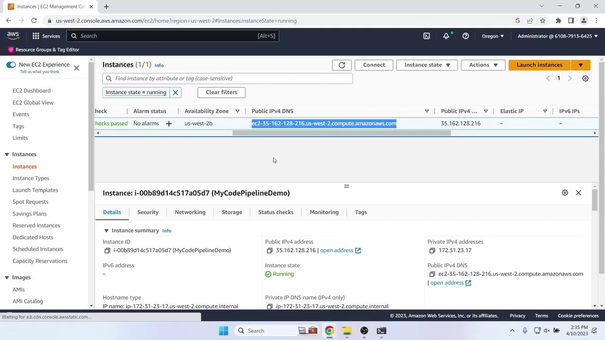
Task: Collapse the Images sidebar section
Action: [x=7, y=278]
